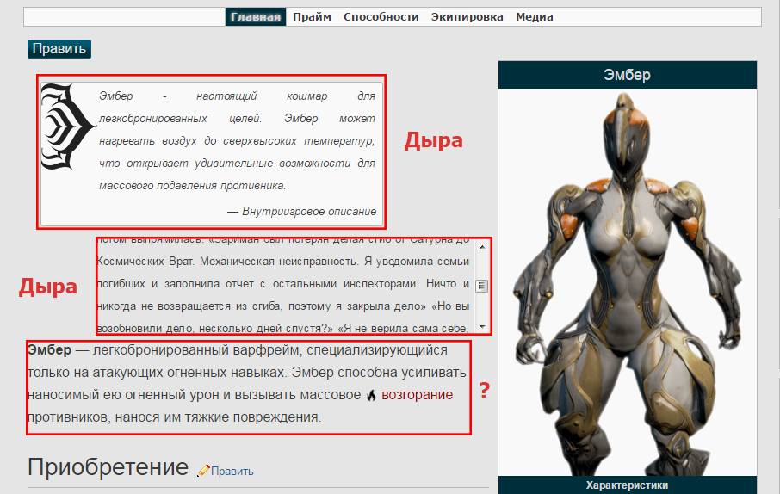The image size is (780, 494).
Task: Switch to the Прайм tab
Action: tap(312, 16)
